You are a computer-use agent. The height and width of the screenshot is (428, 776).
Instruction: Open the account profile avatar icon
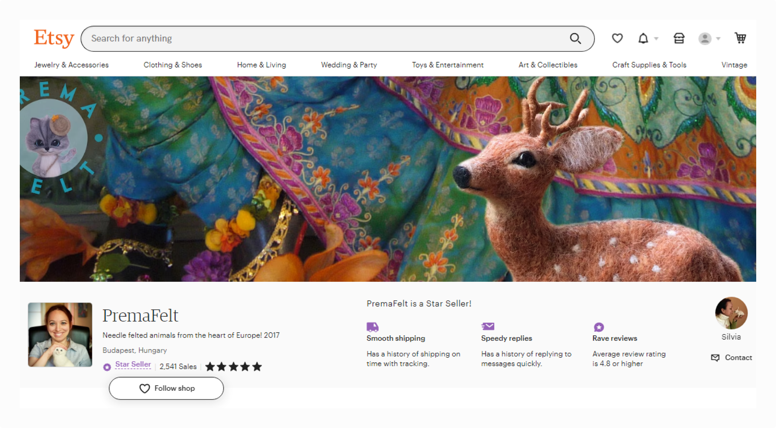(705, 38)
